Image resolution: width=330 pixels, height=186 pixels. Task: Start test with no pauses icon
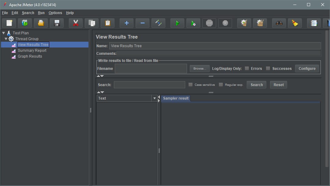coord(193,23)
